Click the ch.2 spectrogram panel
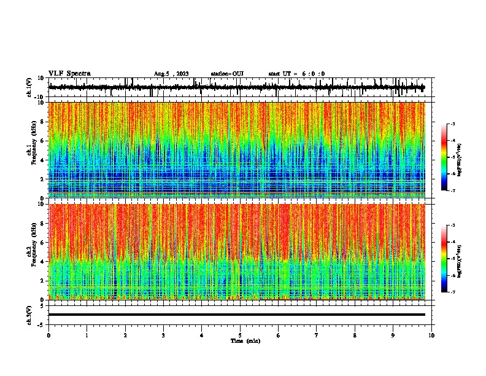This screenshot has height=376, width=486. point(237,252)
